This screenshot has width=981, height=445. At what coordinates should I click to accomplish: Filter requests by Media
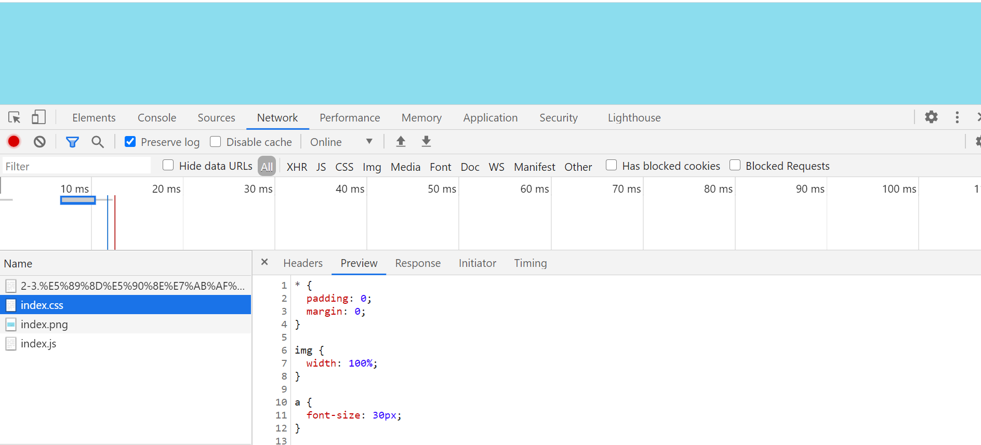point(405,167)
